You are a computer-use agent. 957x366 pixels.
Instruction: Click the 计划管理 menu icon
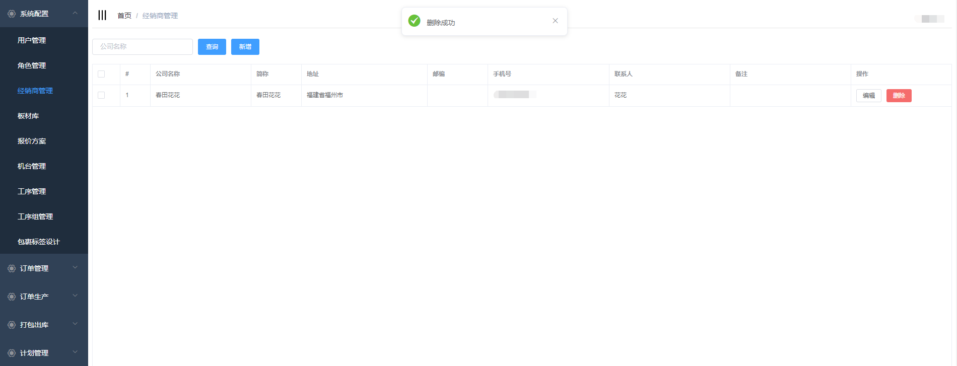12,353
